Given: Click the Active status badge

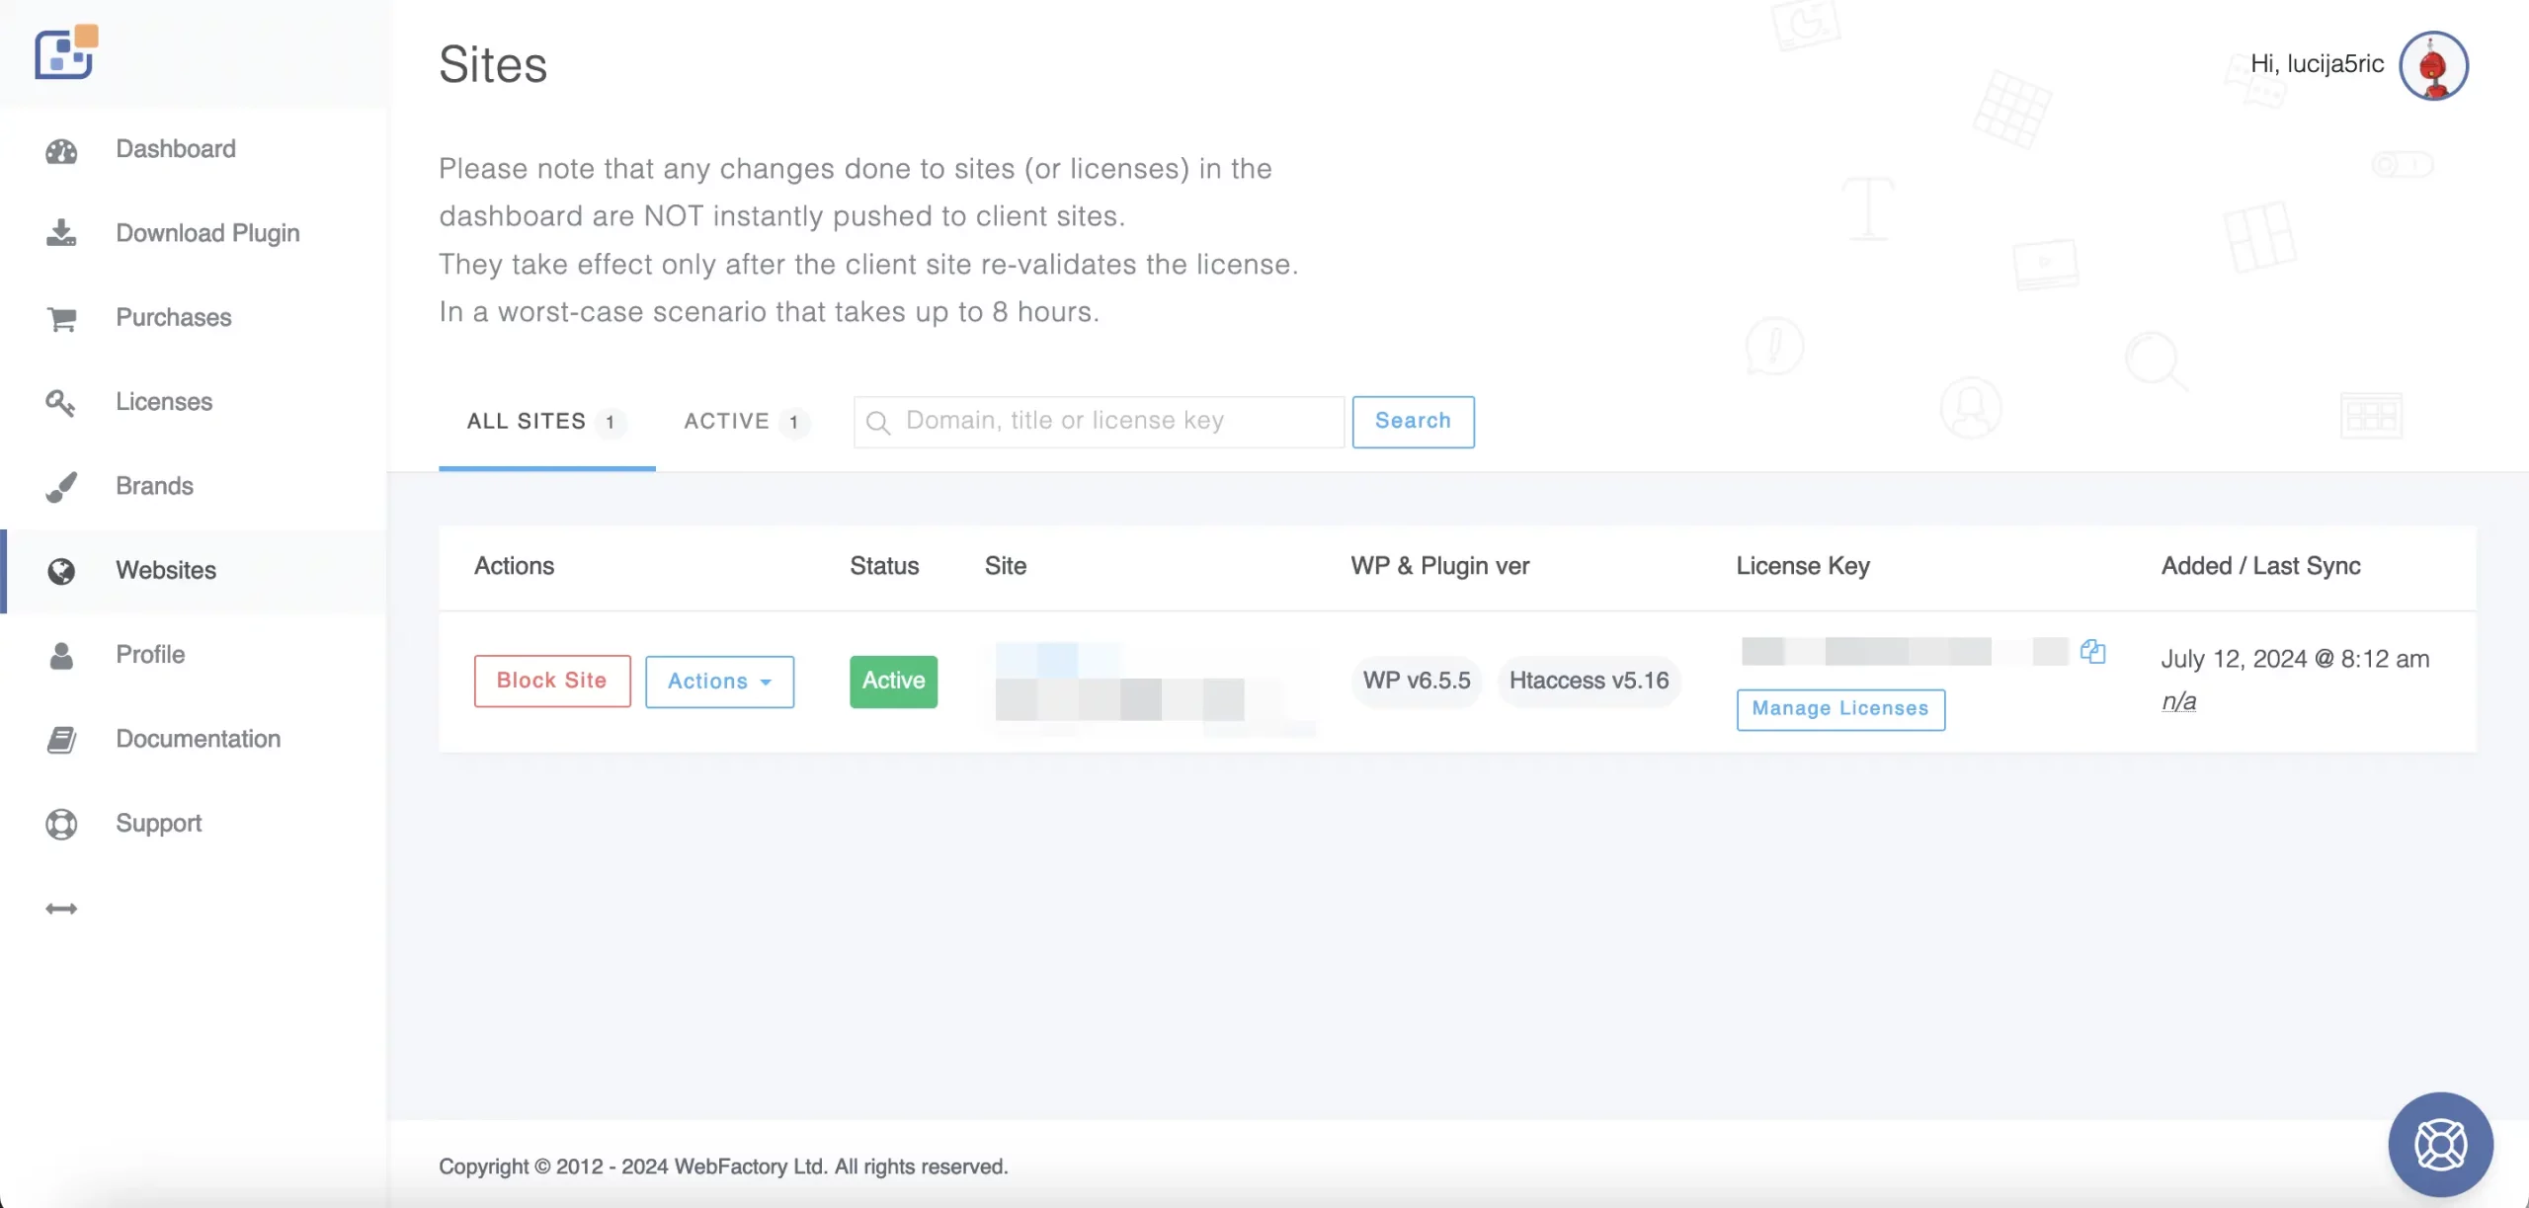Looking at the screenshot, I should pyautogui.click(x=893, y=681).
